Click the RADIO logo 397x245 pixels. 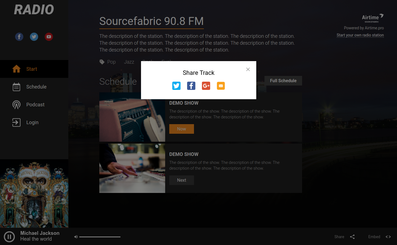point(34,10)
